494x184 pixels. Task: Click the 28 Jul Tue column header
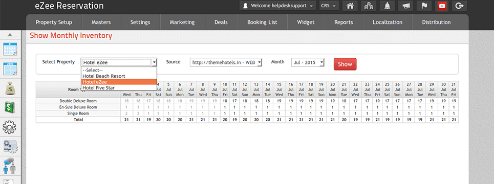[420, 89]
